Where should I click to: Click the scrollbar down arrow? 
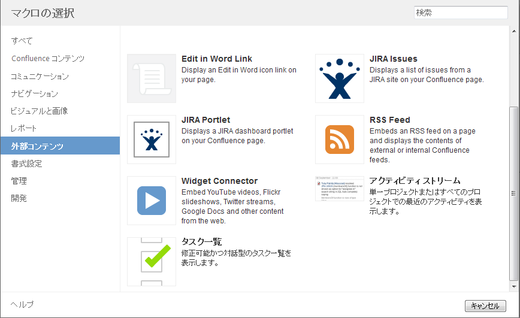(x=513, y=286)
